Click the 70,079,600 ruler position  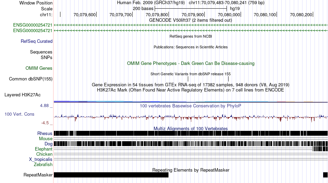[85, 15]
